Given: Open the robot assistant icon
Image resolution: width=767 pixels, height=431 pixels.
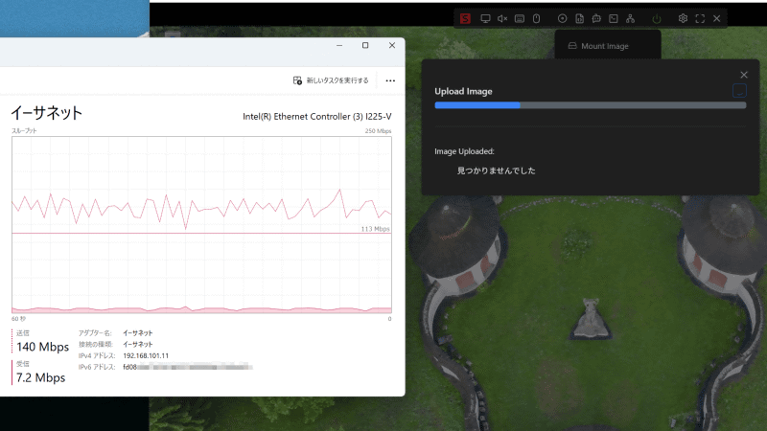Looking at the screenshot, I should click(596, 18).
